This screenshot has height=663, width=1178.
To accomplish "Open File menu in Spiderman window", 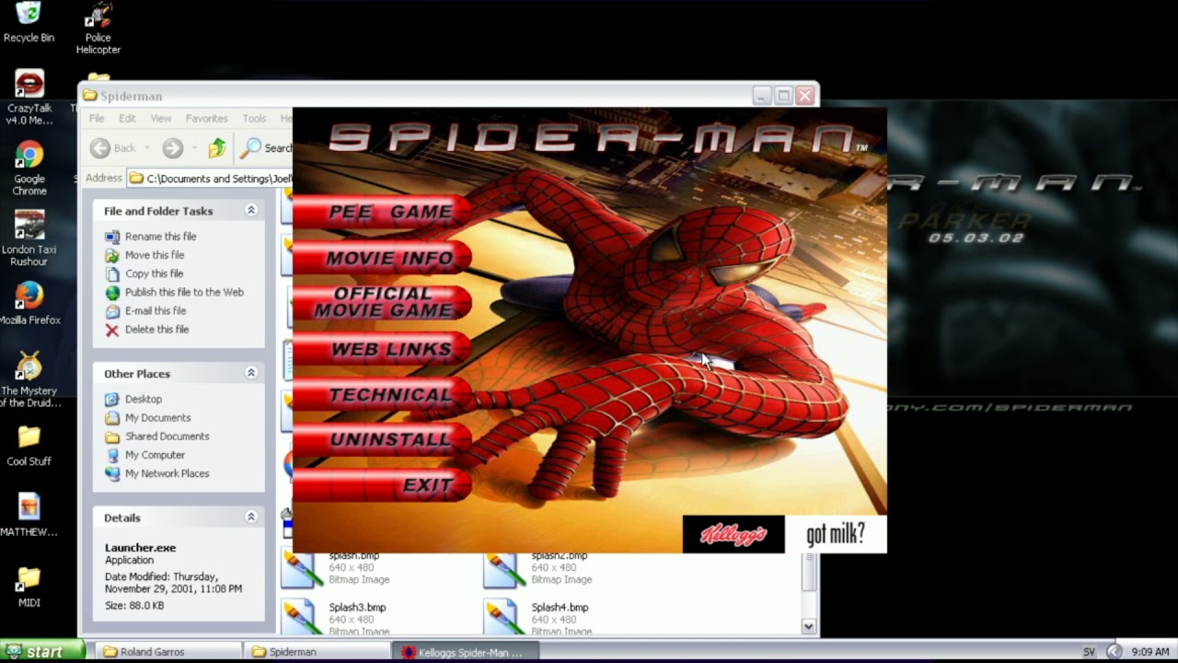I will point(97,119).
